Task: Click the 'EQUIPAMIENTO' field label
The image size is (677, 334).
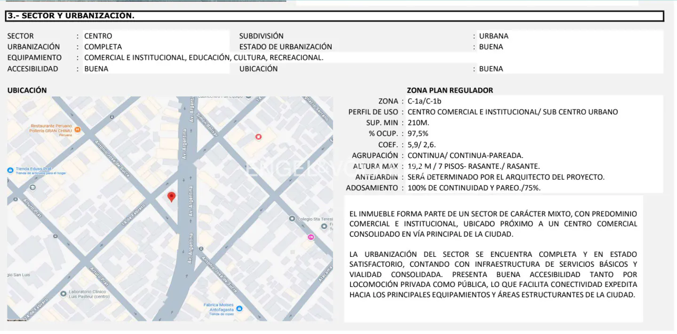Action: tap(34, 57)
